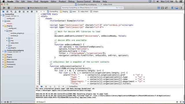Select cordova.js in navigator
185x104 pixels.
14,36
